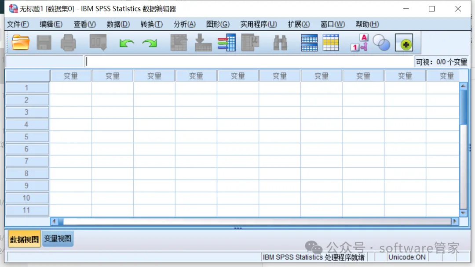Viewport: 475px width, 267px height.
Task: Click the vertical scrollbar up arrow
Action: pos(463,86)
